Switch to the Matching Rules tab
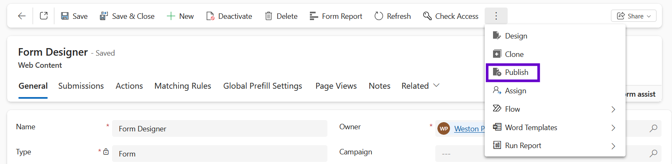 point(183,86)
